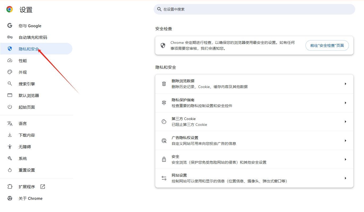Viewport: 364px width, 212px height.
Task: Click the shield icon for 隐私和安全
Action: (x=10, y=49)
